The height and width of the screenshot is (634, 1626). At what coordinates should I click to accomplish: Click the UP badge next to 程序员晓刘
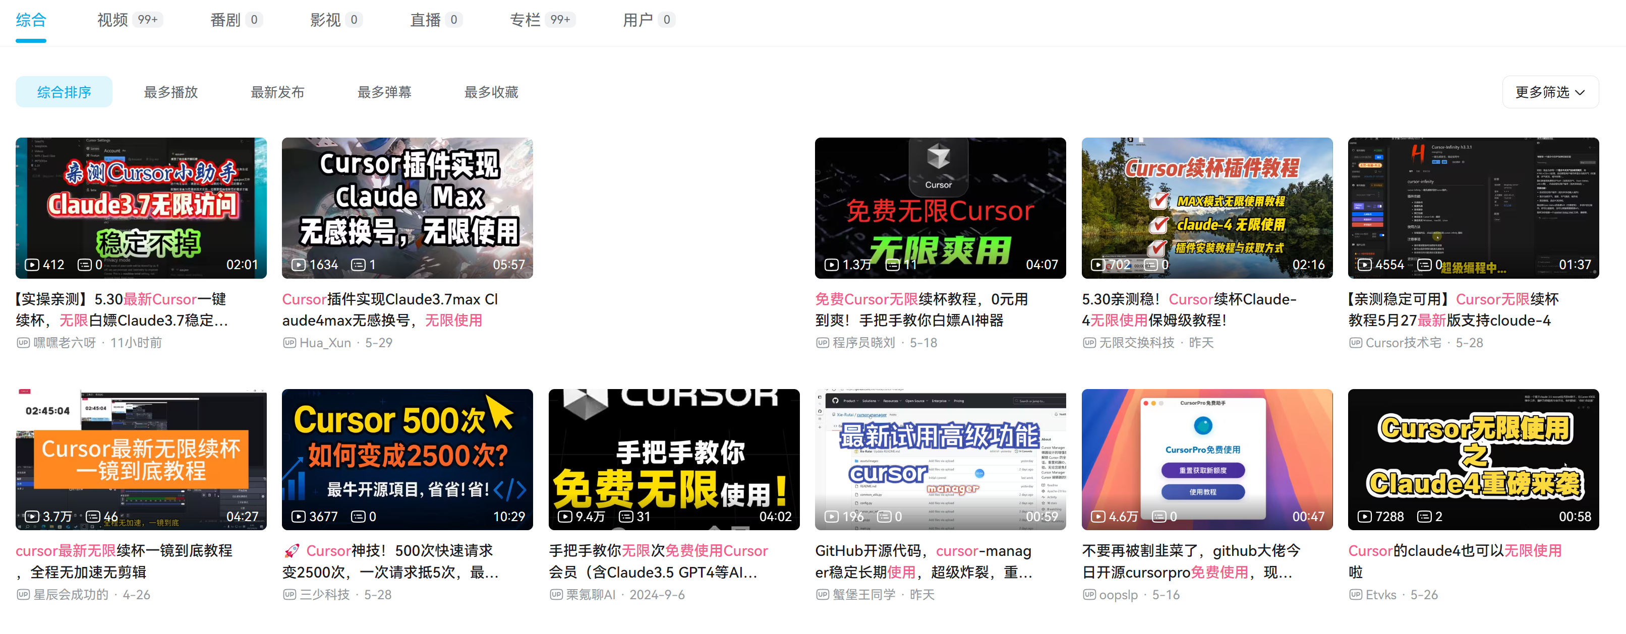tap(823, 343)
